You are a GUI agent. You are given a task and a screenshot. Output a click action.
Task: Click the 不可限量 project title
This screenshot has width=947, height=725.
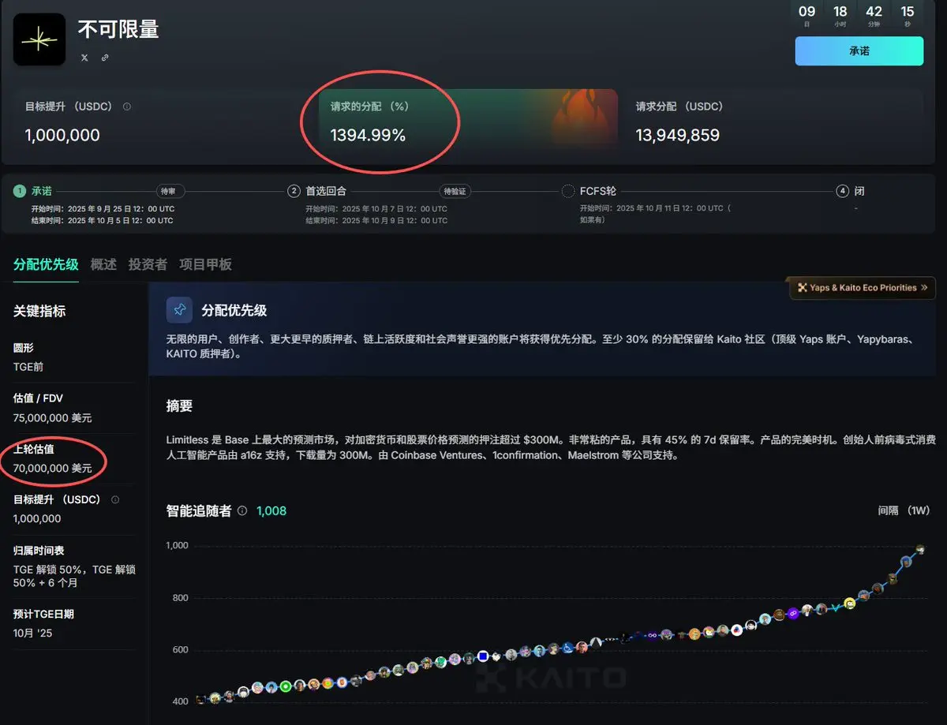tap(118, 30)
